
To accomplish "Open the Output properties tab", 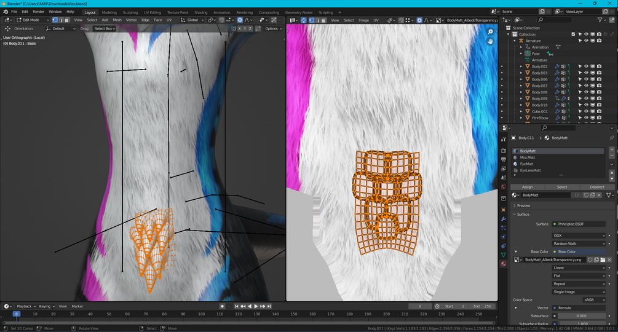I will (503, 159).
